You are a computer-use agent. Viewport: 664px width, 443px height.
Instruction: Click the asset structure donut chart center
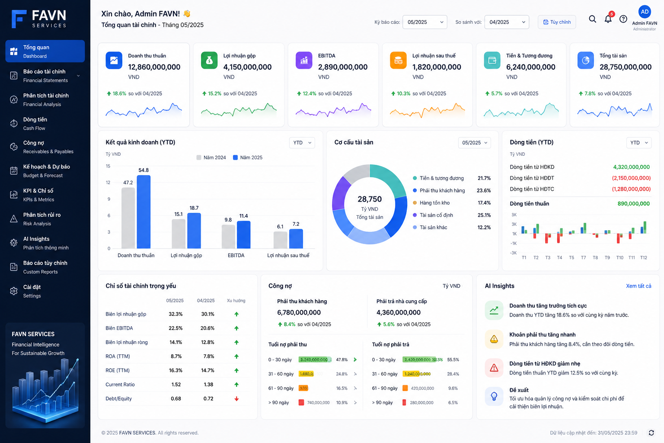tap(370, 205)
